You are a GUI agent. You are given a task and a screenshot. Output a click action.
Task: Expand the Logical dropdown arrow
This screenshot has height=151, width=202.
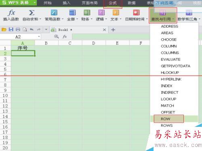click(x=106, y=19)
